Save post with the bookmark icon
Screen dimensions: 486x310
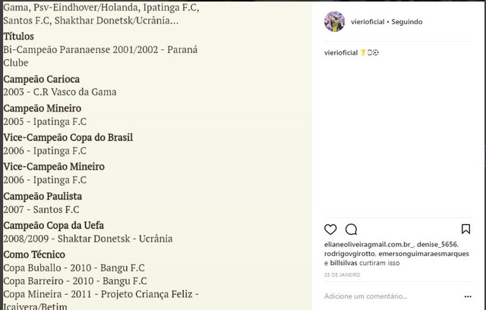tap(465, 229)
